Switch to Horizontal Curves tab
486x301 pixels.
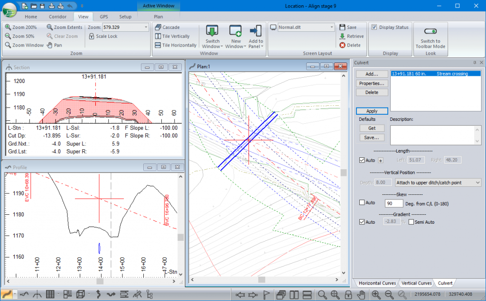tap(377, 283)
